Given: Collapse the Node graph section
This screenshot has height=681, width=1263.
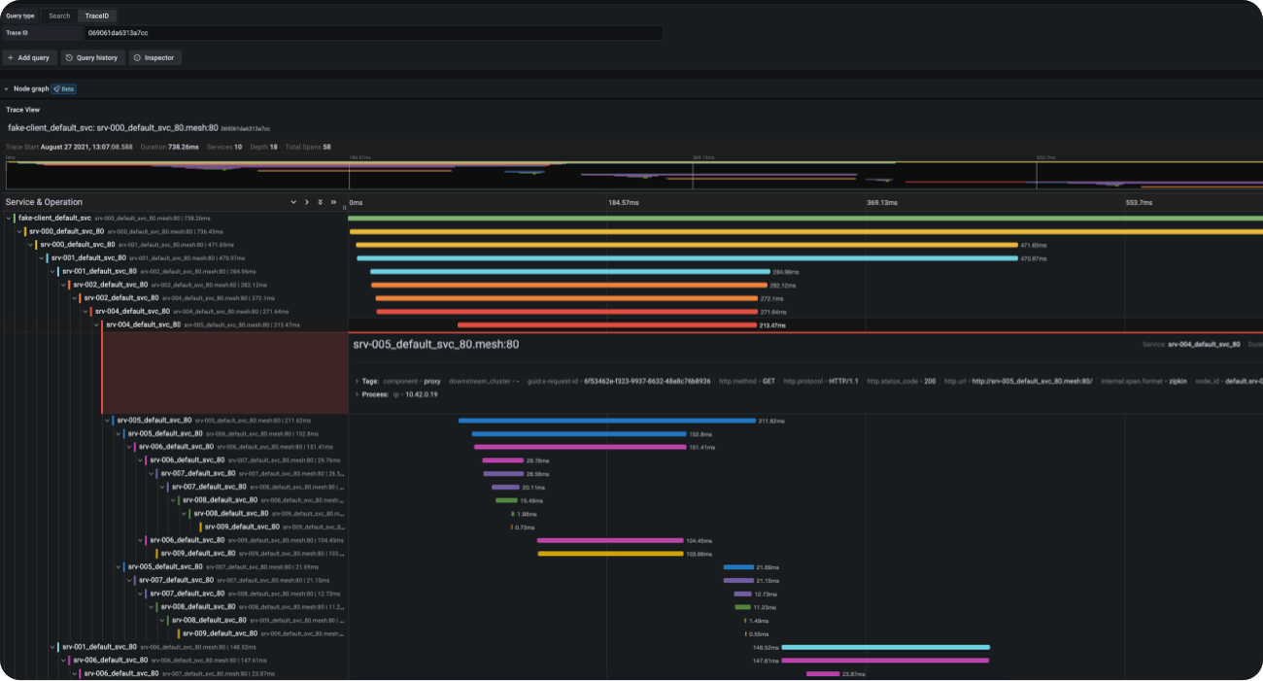Looking at the screenshot, I should 9,88.
